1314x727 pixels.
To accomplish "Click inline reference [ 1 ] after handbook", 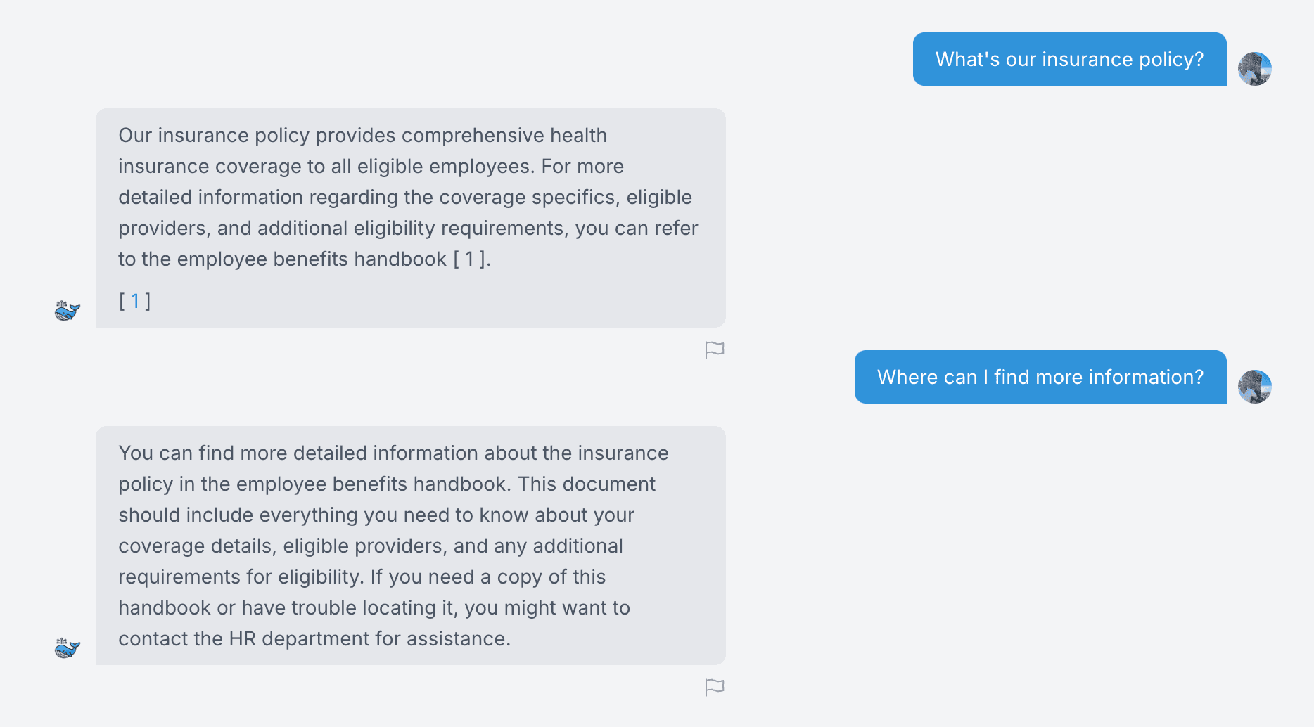I will click(x=469, y=259).
